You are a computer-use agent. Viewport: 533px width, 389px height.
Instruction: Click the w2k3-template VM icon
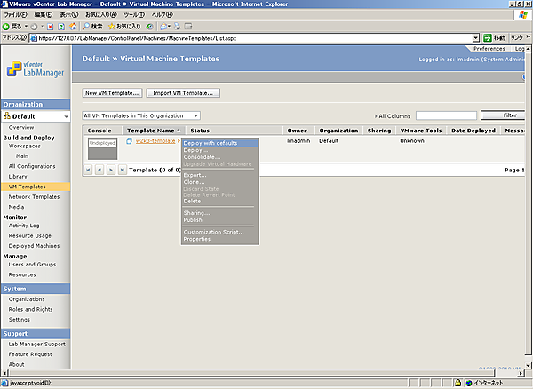pyautogui.click(x=130, y=141)
